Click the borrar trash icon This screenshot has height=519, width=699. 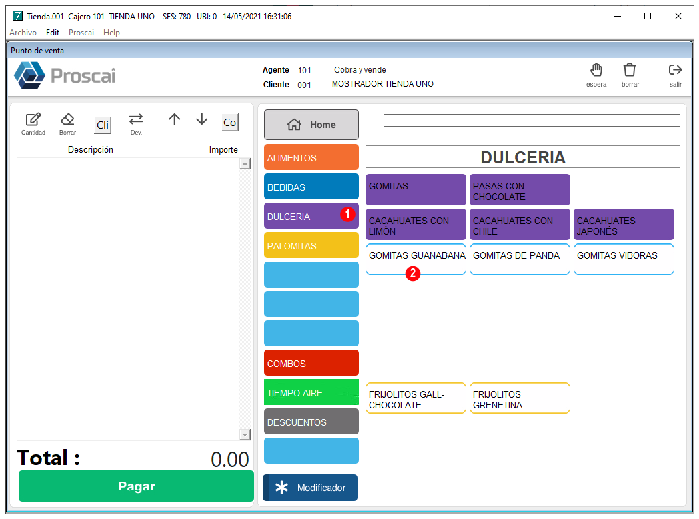[x=630, y=71]
